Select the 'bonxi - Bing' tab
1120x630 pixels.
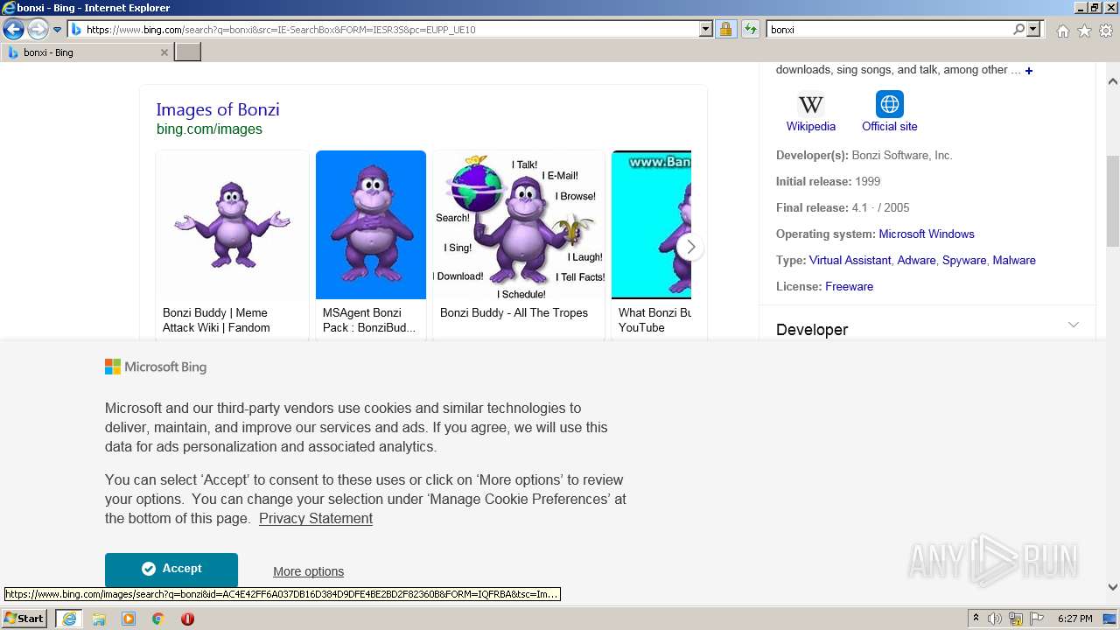click(x=86, y=52)
